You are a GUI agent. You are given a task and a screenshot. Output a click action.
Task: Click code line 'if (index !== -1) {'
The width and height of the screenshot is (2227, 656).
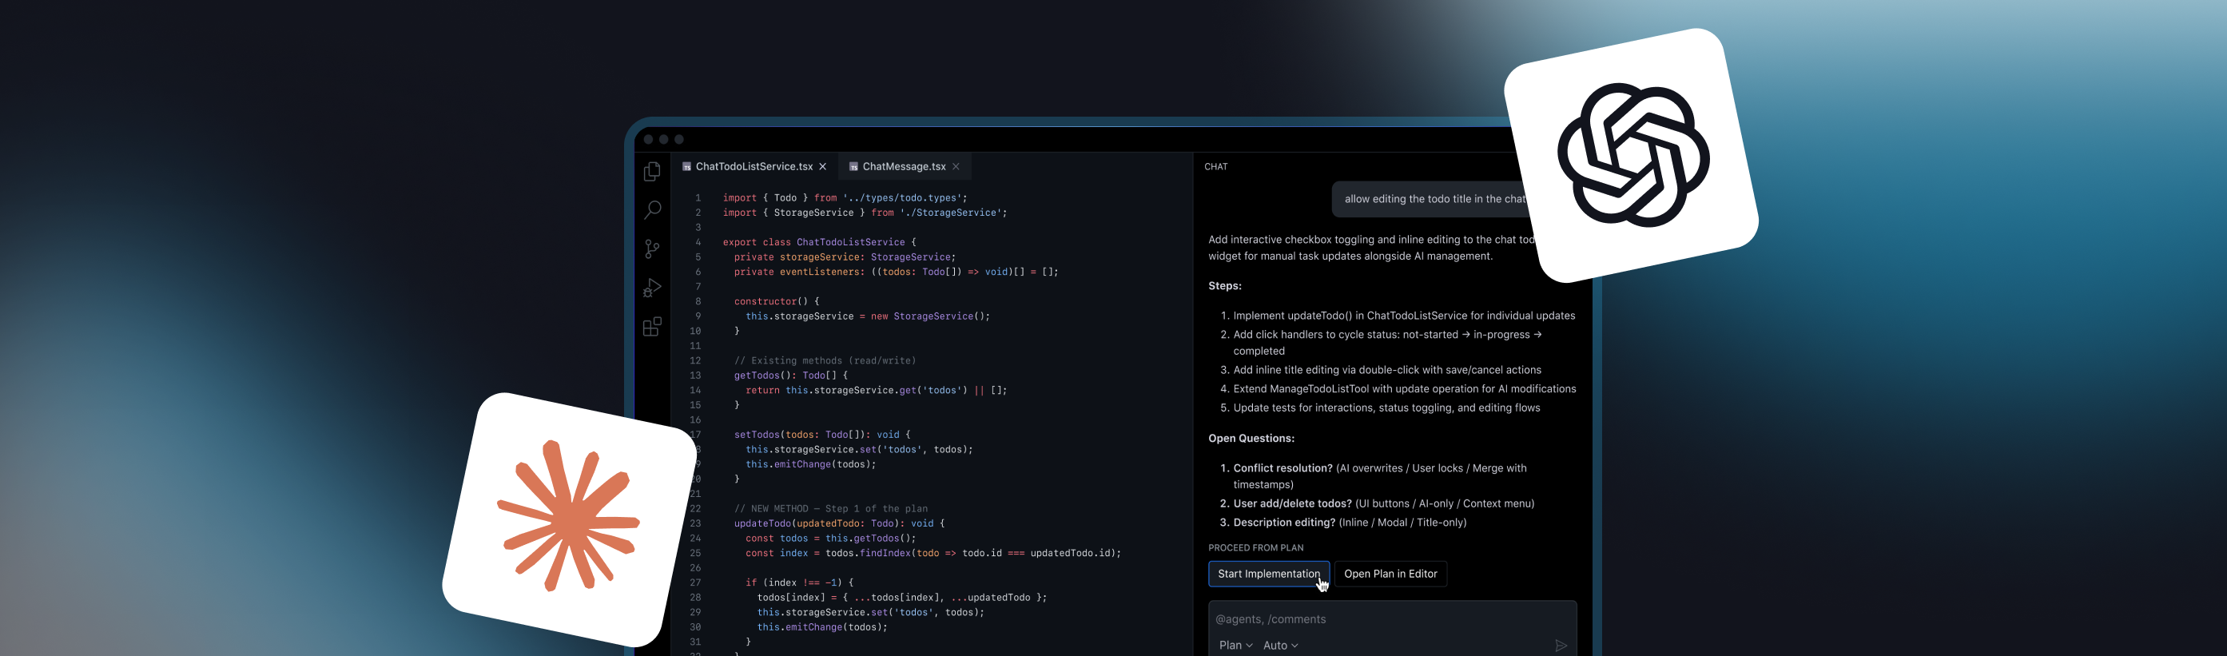(799, 582)
